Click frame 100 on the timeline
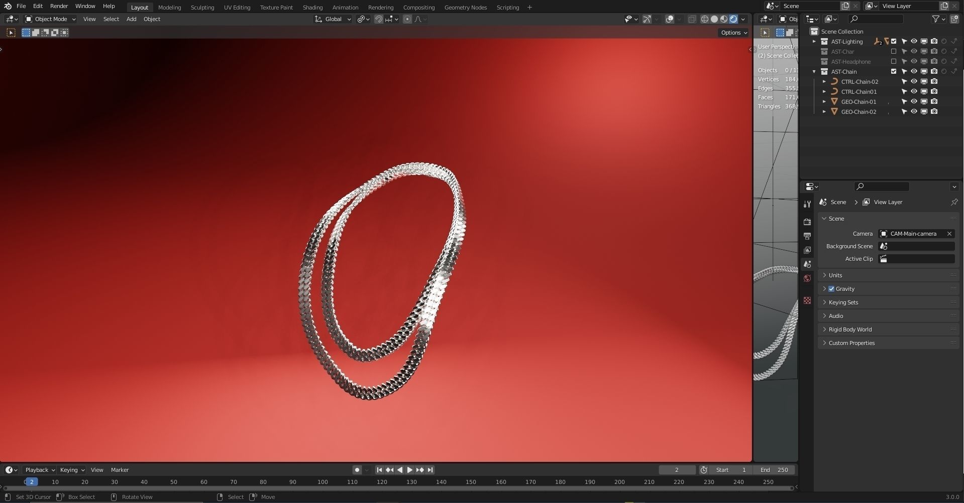 coord(323,482)
